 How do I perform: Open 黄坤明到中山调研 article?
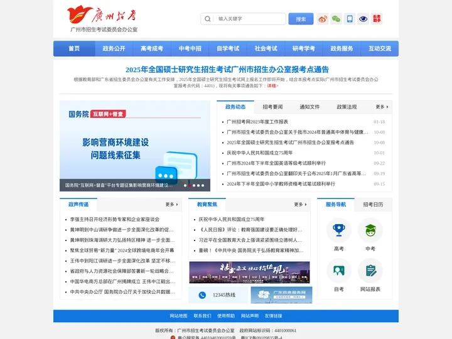(x=122, y=230)
